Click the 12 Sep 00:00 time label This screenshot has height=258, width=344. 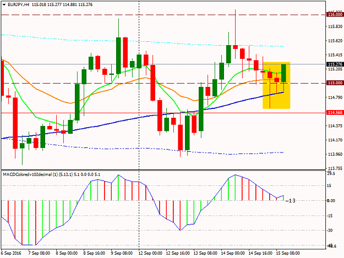pos(150,253)
